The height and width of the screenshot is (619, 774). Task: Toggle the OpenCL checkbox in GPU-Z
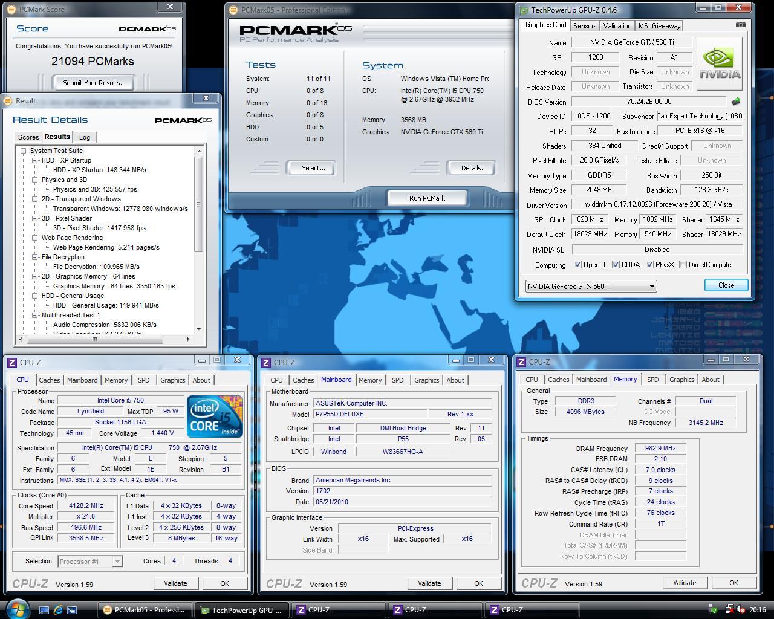click(x=577, y=265)
